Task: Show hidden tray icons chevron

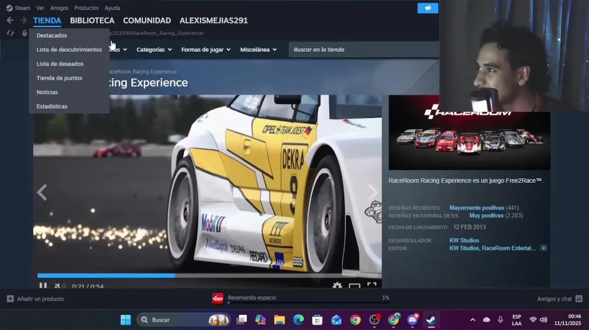Action: pos(472,320)
